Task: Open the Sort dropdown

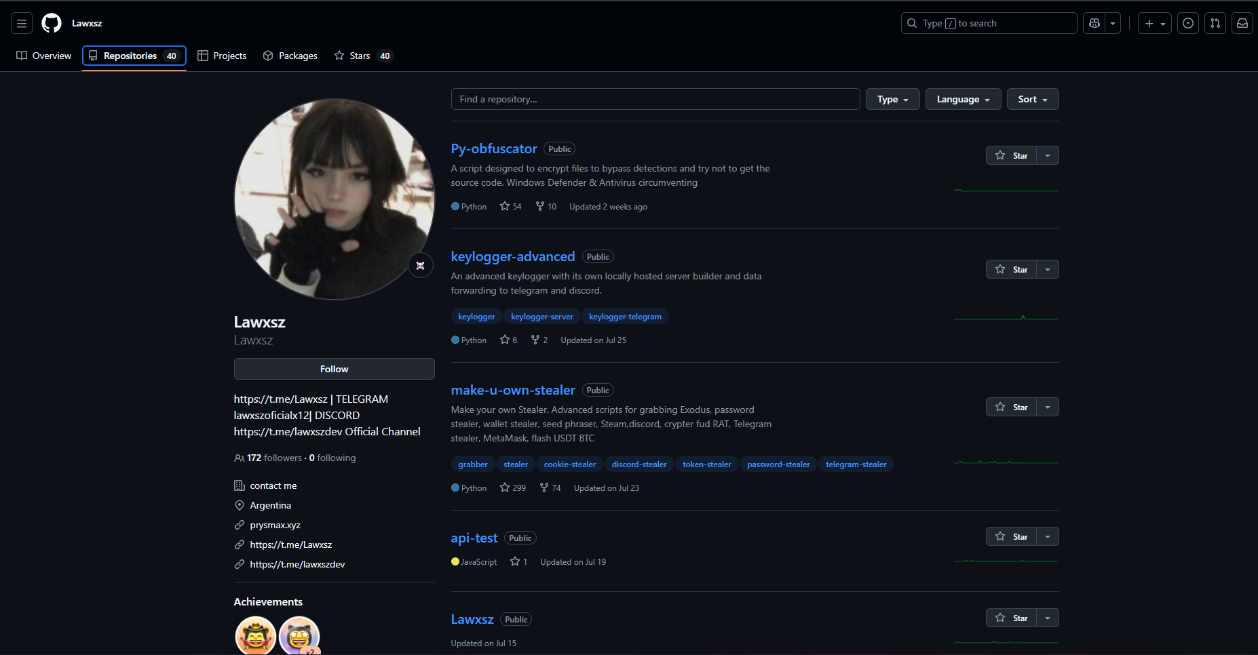Action: click(1033, 99)
